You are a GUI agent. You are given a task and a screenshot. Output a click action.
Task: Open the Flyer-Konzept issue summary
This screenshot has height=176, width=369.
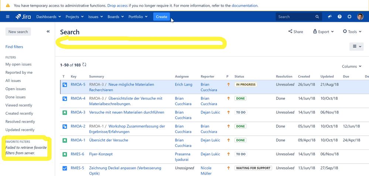(101, 154)
